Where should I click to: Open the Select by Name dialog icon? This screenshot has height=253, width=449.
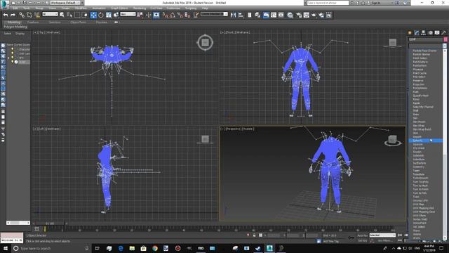(69, 15)
